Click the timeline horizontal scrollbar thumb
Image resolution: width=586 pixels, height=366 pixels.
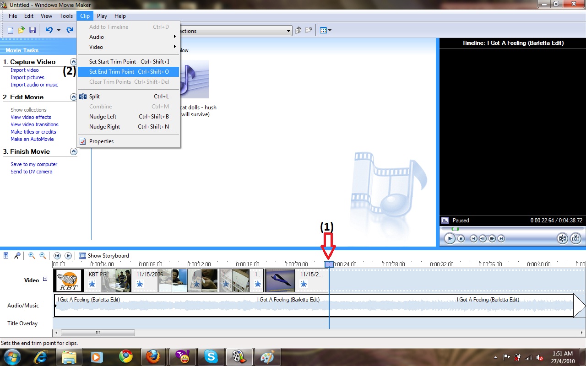click(98, 333)
